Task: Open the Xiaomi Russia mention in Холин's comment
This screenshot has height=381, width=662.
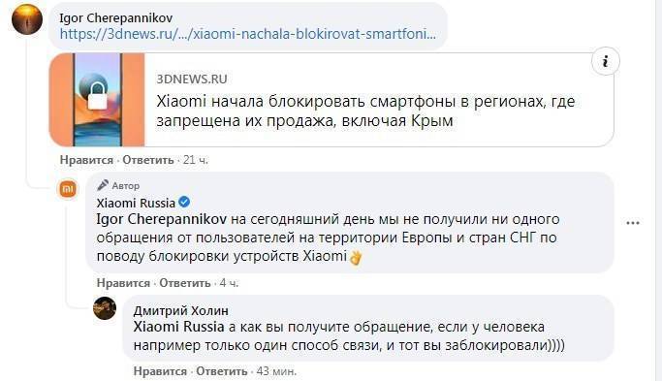Action: coord(178,327)
